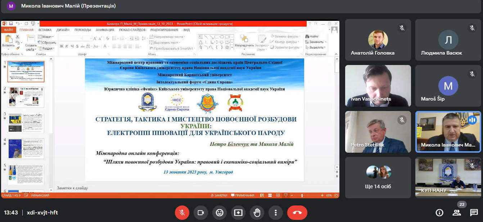Toggle the camera on or off
This screenshot has width=483, height=222.
[x=201, y=213]
